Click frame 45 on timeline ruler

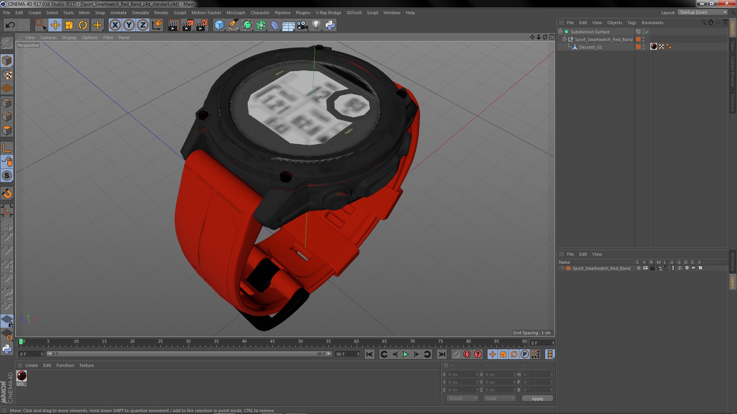point(272,341)
